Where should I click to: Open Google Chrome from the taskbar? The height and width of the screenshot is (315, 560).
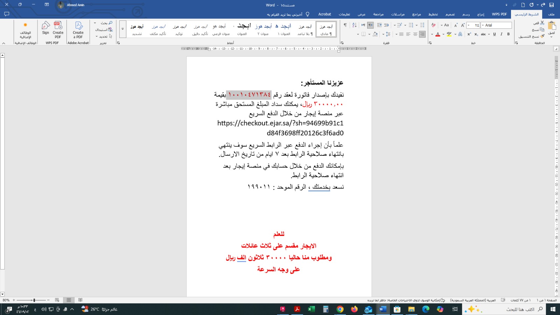(340, 309)
